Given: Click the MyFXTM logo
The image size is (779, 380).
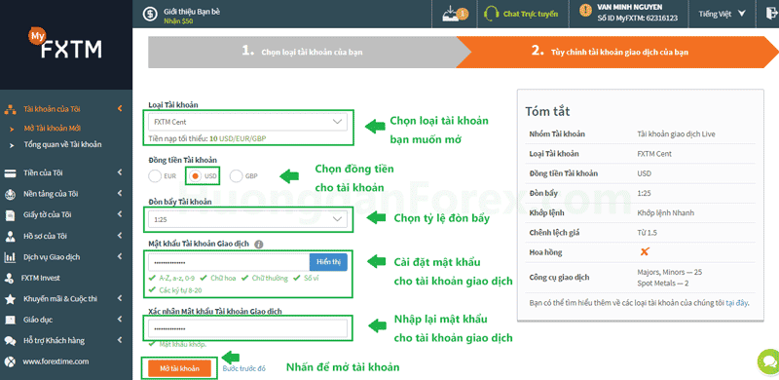Looking at the screenshot, I should click(65, 43).
